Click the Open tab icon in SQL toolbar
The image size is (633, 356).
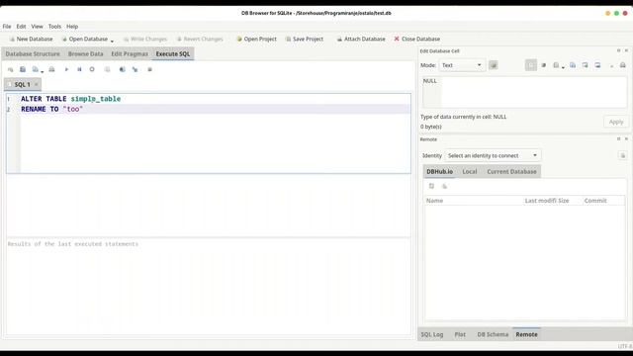tap(11, 69)
